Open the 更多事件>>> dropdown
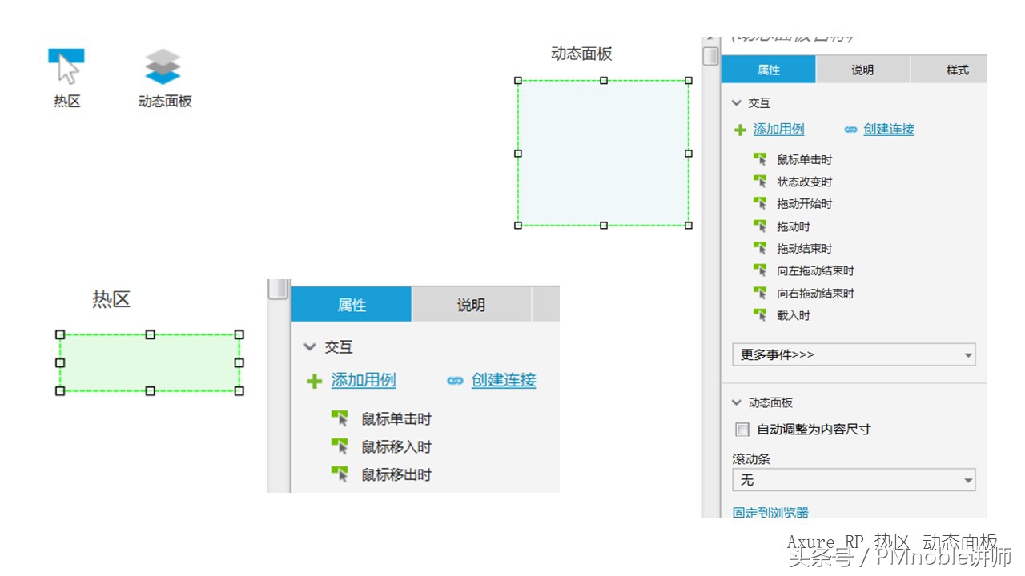 coord(853,354)
